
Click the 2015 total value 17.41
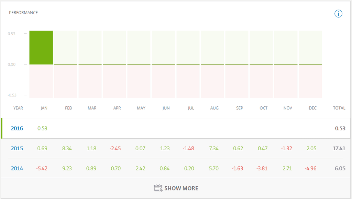339,148
